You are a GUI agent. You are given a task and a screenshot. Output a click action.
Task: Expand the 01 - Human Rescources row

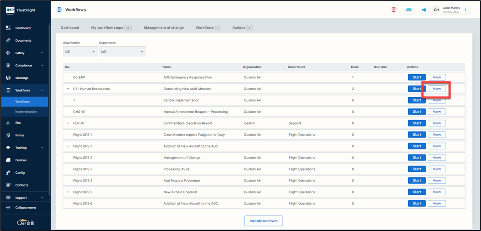point(68,89)
